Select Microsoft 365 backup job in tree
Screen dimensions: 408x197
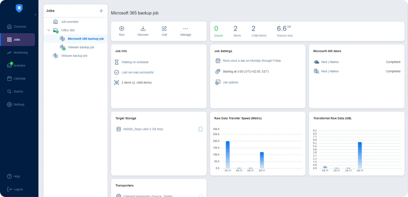(x=85, y=39)
